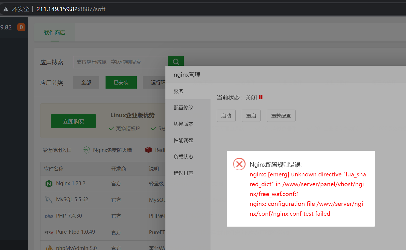This screenshot has width=406, height=250.
Task: Click the checkmark beside 更换授权IP
Action: pyautogui.click(x=112, y=128)
